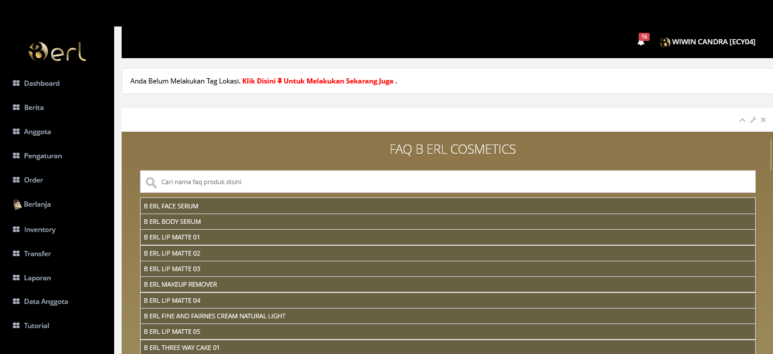Click the notification bell icon
The height and width of the screenshot is (354, 773).
tap(640, 41)
